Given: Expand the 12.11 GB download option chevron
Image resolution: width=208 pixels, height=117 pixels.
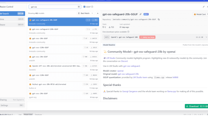Looking at the screenshot, I should [x=206, y=37].
